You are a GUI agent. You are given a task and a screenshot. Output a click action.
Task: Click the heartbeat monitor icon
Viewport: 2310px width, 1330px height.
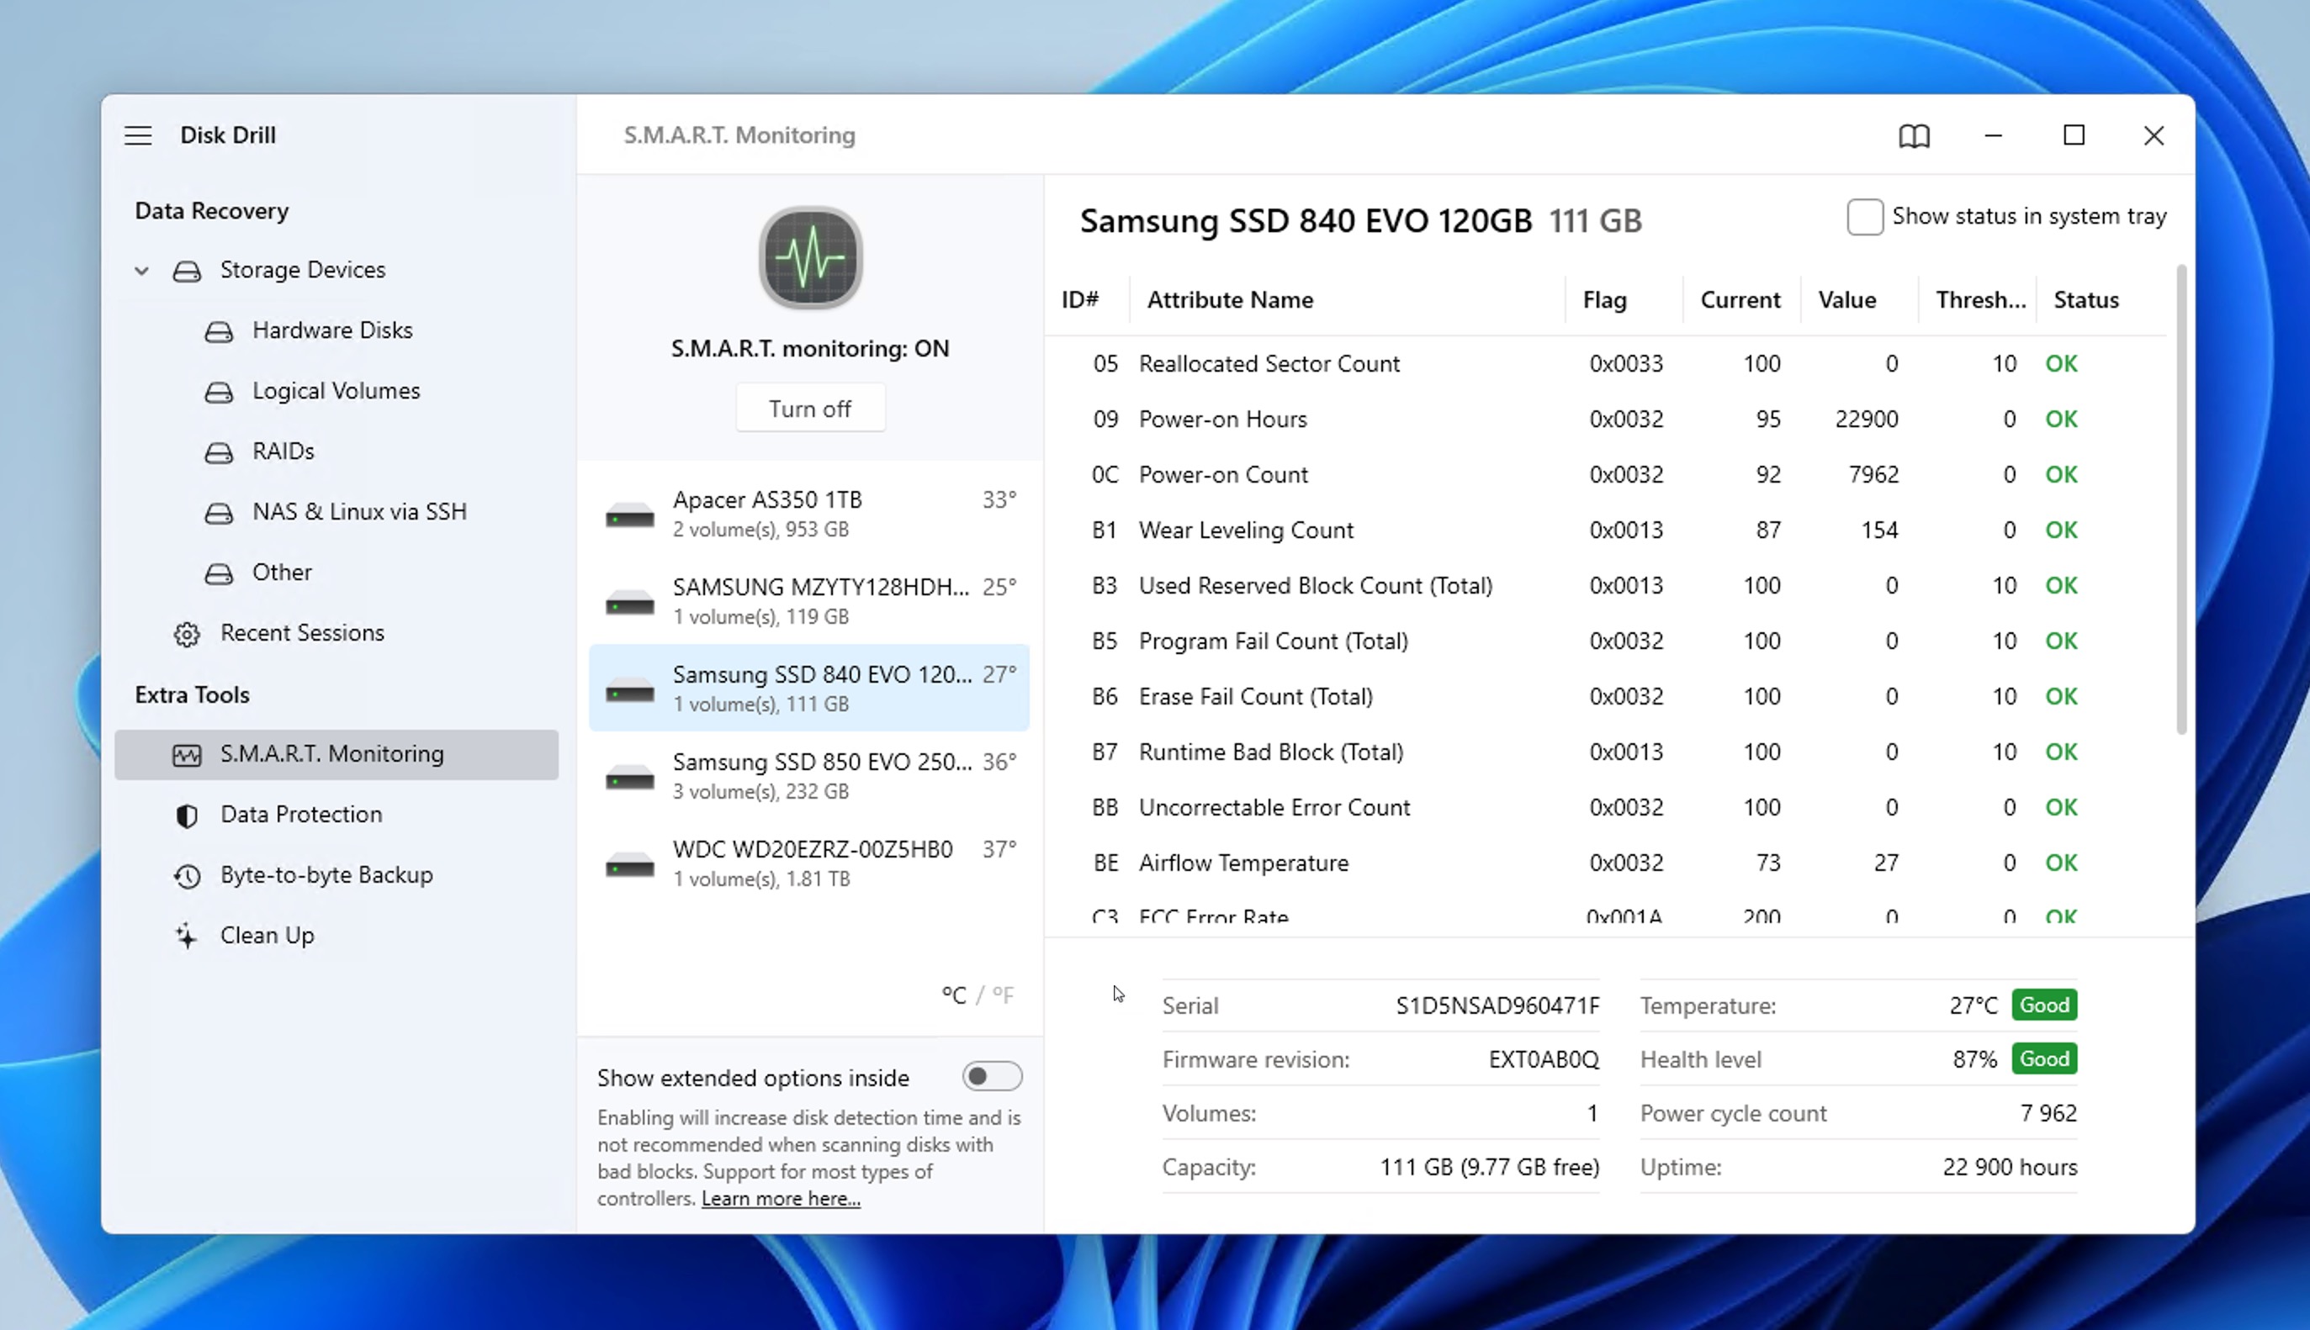tap(810, 257)
